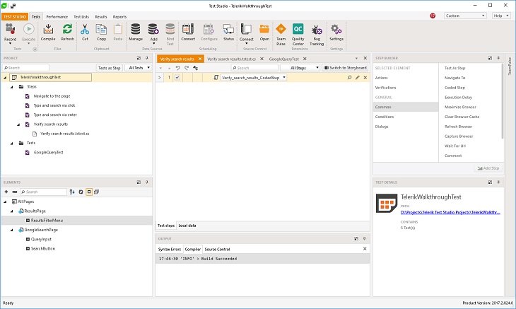Open the Test Lists ribbon tab
Screen dimensions: 516x309
coord(81,17)
